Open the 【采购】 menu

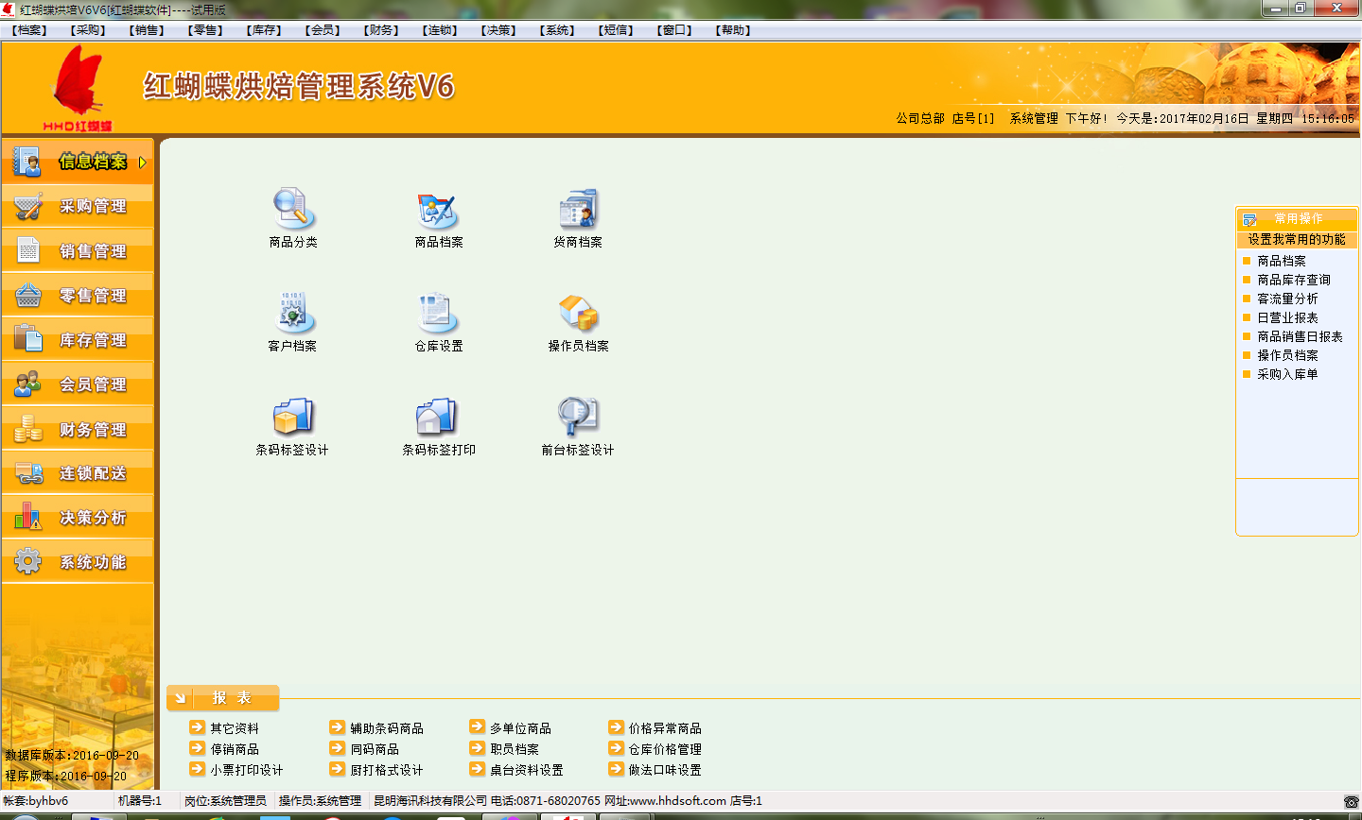pyautogui.click(x=89, y=30)
